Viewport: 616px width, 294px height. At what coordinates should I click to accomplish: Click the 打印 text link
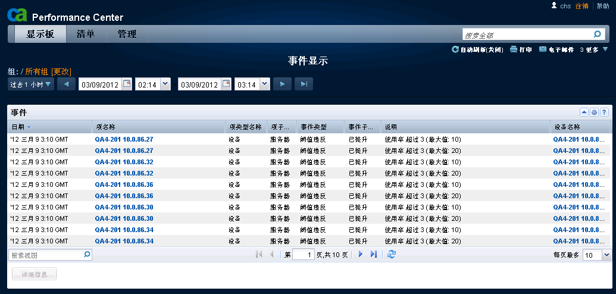[x=526, y=50]
